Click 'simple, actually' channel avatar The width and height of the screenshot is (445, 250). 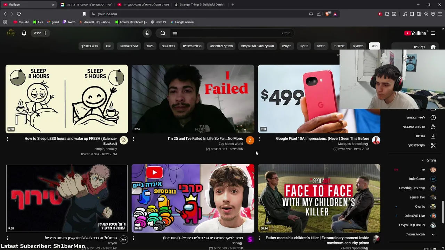coord(124,140)
